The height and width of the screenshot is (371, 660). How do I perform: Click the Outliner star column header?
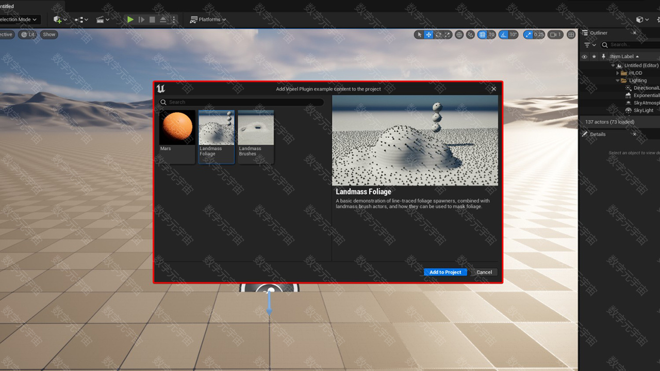594,57
